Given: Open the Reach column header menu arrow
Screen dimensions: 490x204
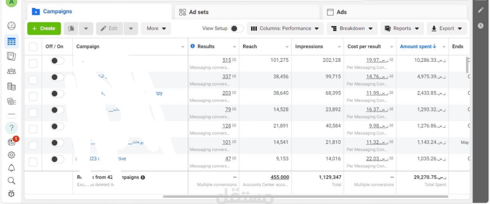Looking at the screenshot, I should point(287,47).
